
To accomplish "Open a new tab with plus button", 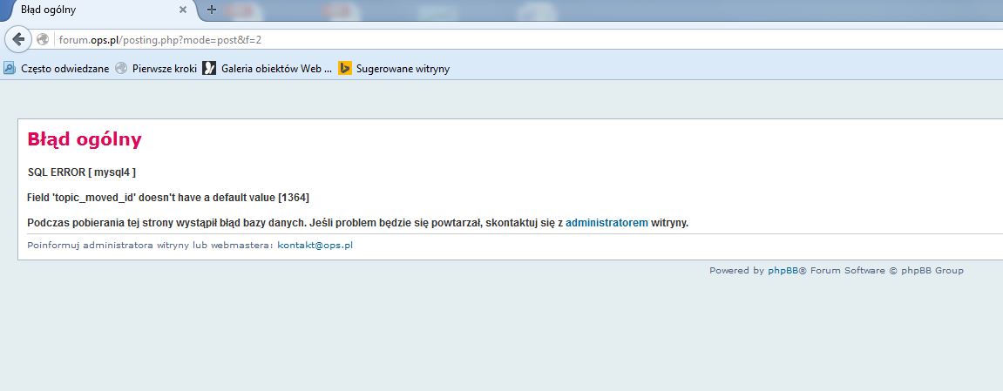I will pyautogui.click(x=212, y=10).
